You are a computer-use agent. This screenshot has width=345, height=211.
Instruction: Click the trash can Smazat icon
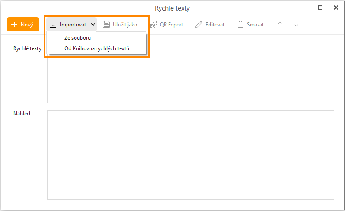click(240, 25)
